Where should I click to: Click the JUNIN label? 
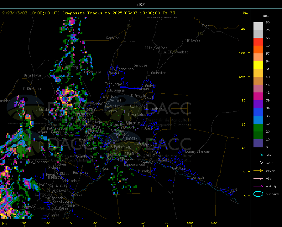point(127,148)
